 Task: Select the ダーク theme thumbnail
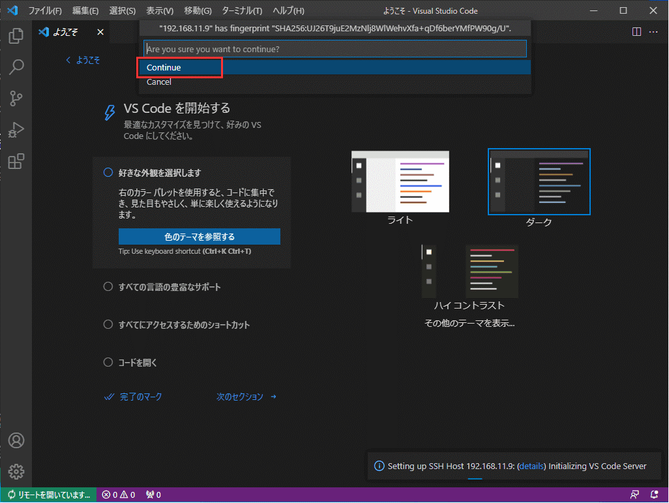tap(539, 181)
